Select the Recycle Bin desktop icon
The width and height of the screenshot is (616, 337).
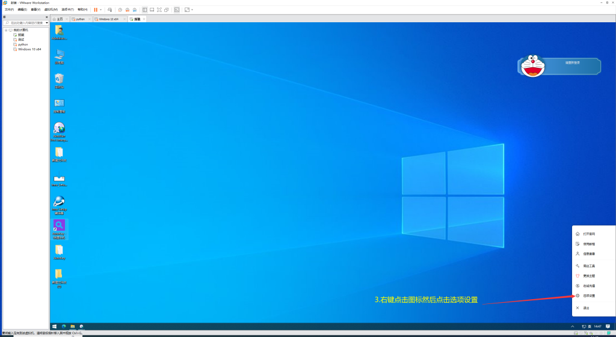(x=60, y=81)
